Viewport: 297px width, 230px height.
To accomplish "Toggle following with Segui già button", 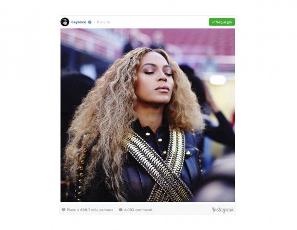I will pos(222,22).
